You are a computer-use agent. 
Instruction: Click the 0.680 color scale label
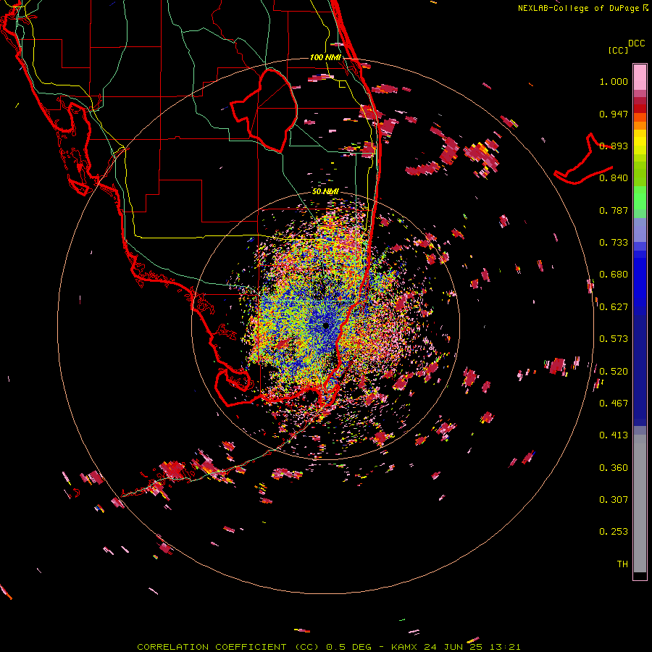pos(614,275)
